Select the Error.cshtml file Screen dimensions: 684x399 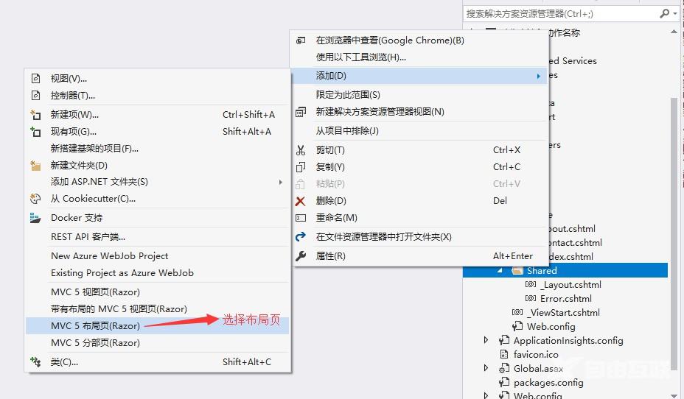[x=566, y=298]
